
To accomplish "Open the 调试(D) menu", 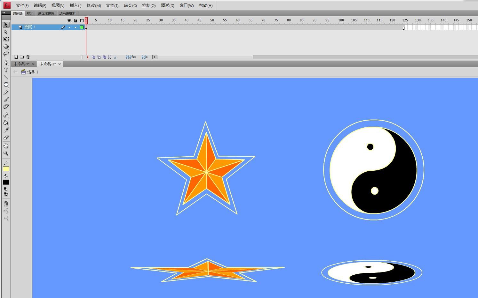I will tap(168, 5).
